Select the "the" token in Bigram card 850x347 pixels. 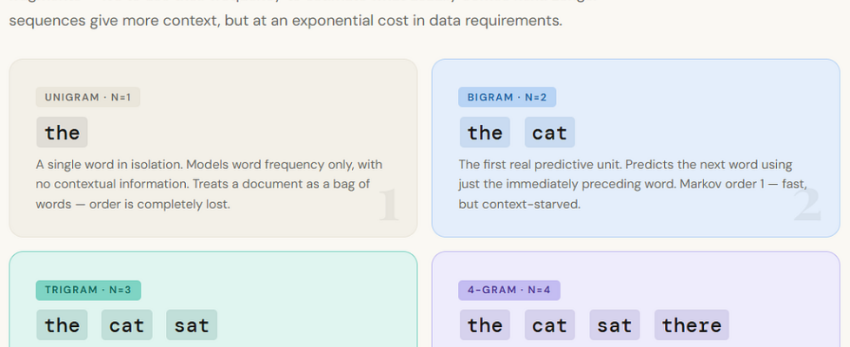click(485, 133)
